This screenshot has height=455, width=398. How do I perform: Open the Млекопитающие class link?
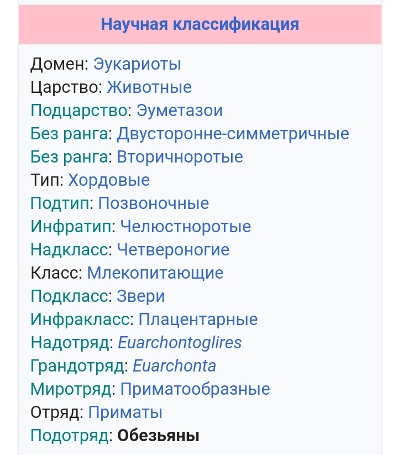pyautogui.click(x=155, y=273)
